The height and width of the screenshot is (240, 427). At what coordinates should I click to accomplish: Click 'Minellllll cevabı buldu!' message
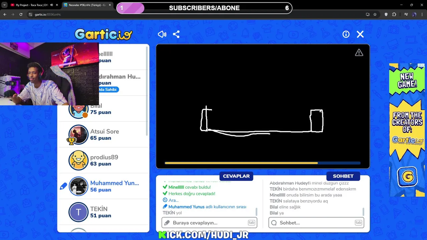click(189, 187)
